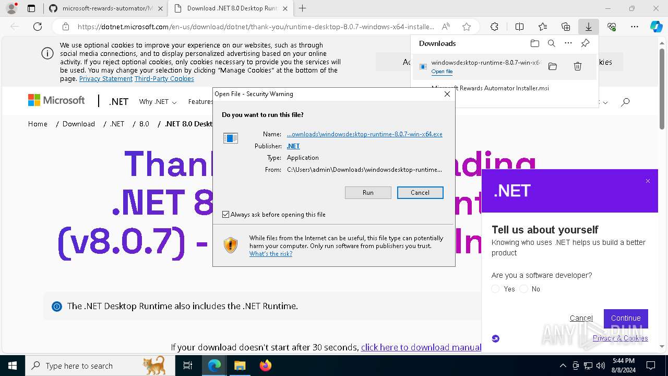The height and width of the screenshot is (376, 668).
Task: Close the .NET survey popup
Action: coord(648,181)
